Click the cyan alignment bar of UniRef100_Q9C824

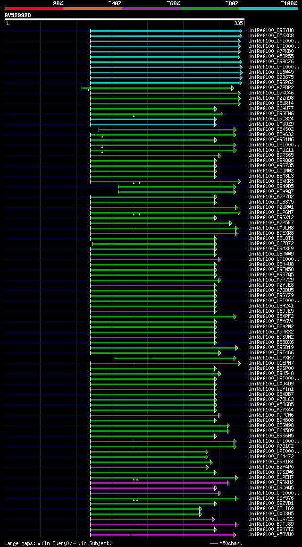point(154,120)
